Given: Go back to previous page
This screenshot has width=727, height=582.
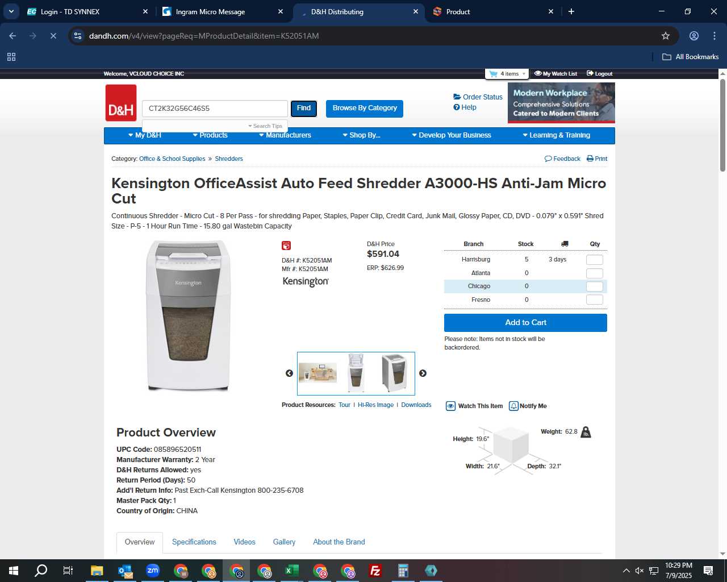Looking at the screenshot, I should tap(12, 36).
